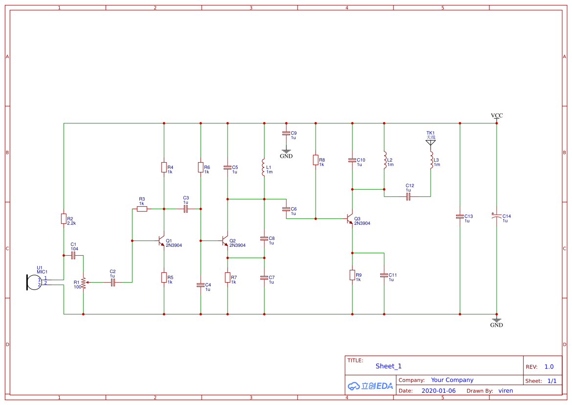Click the EDA logo in title block
This screenshot has width=572, height=405.
coord(370,385)
